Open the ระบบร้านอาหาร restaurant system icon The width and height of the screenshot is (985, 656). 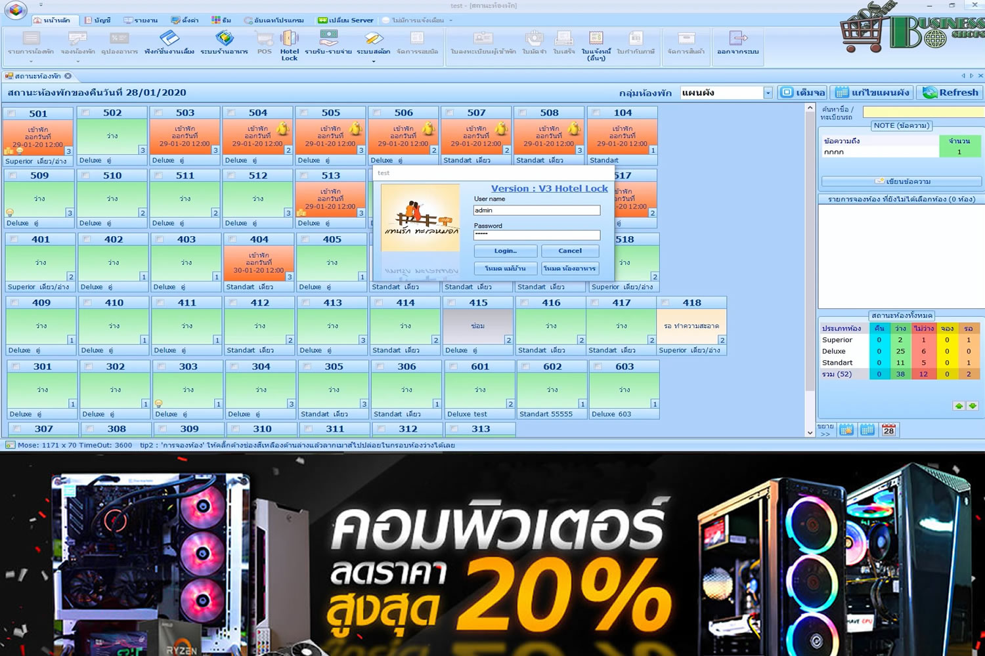pyautogui.click(x=224, y=43)
